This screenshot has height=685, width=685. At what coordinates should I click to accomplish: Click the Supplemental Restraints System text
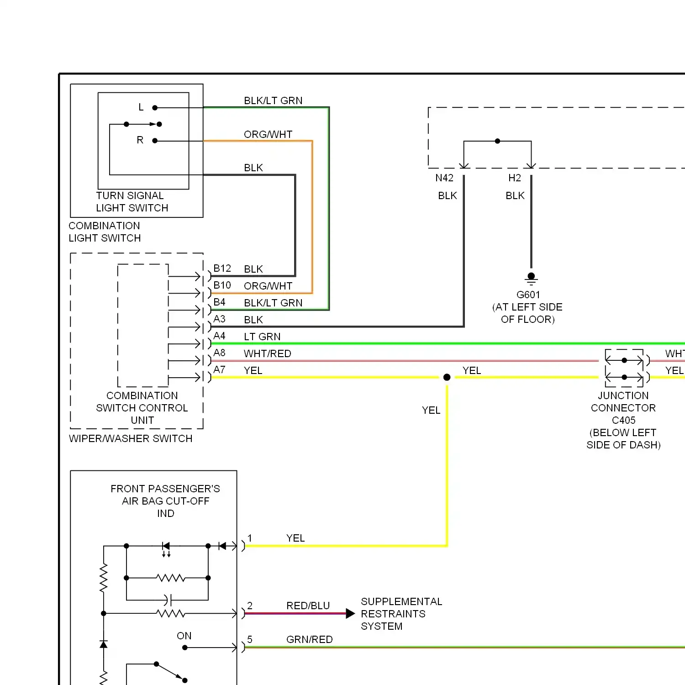pyautogui.click(x=401, y=614)
